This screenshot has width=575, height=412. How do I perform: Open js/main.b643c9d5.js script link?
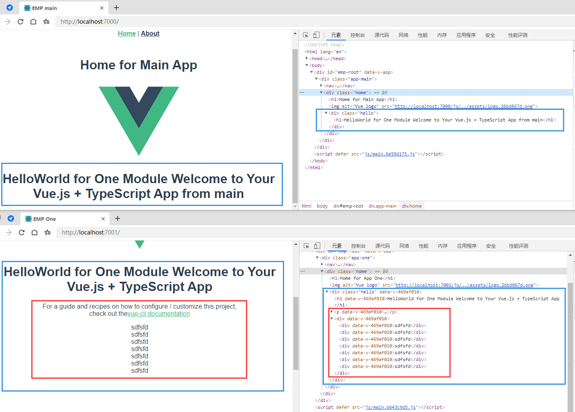pos(390,407)
